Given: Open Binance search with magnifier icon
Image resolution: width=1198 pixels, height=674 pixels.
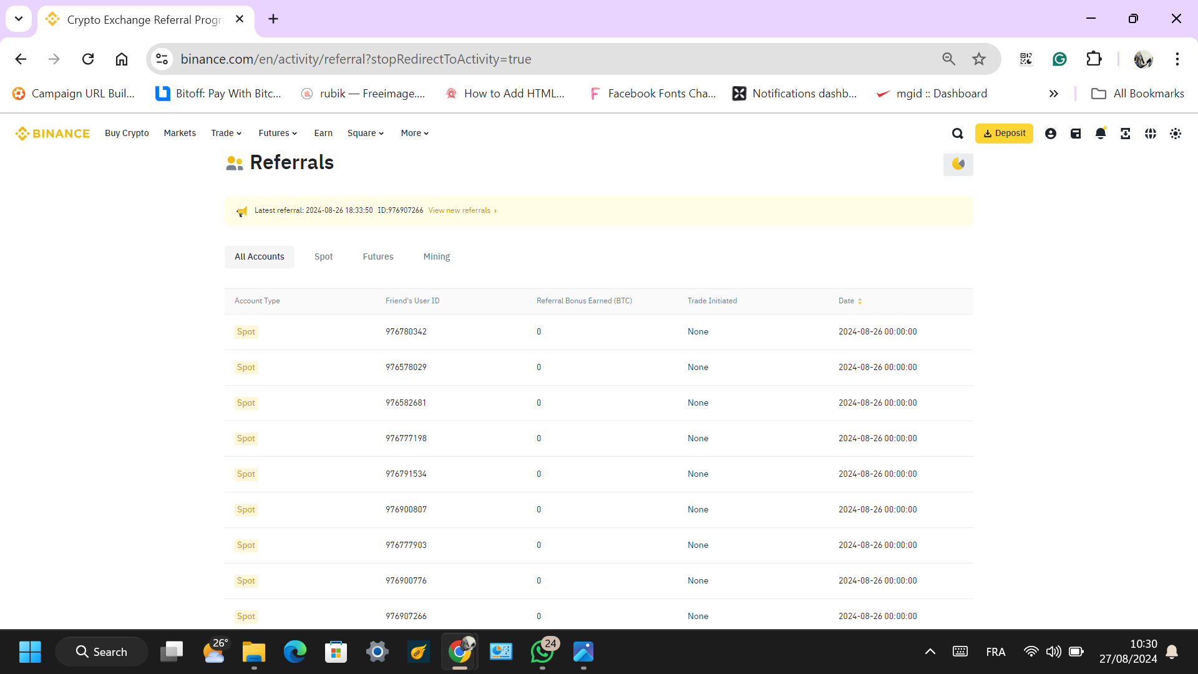Looking at the screenshot, I should tap(957, 134).
